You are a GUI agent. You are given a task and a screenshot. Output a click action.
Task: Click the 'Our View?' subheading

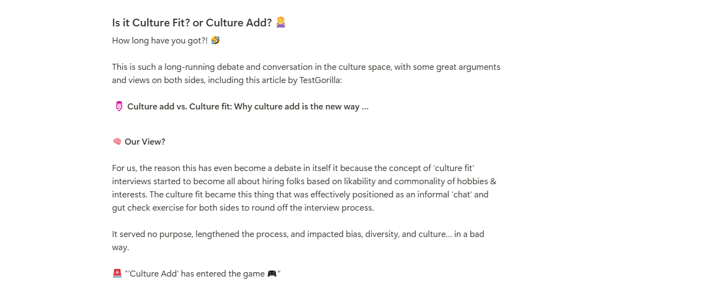[145, 142]
